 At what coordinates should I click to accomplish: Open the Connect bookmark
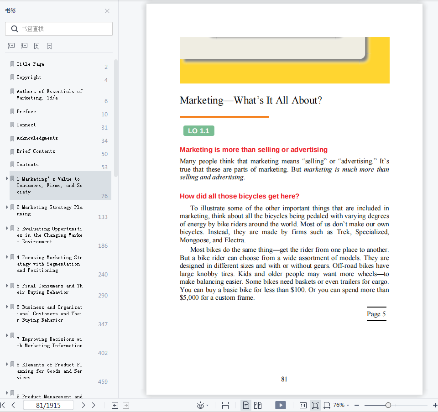coord(26,125)
